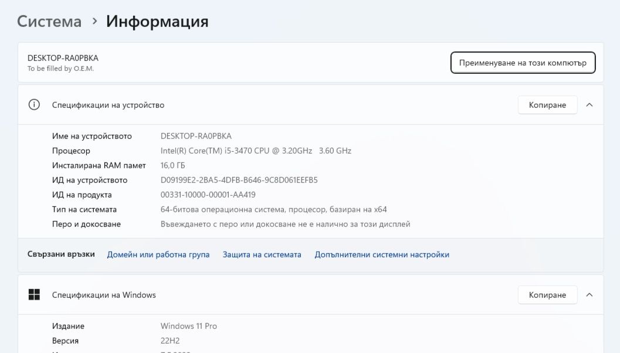
Task: Collapse Спецификации на устройство section chevron
Action: coord(589,105)
